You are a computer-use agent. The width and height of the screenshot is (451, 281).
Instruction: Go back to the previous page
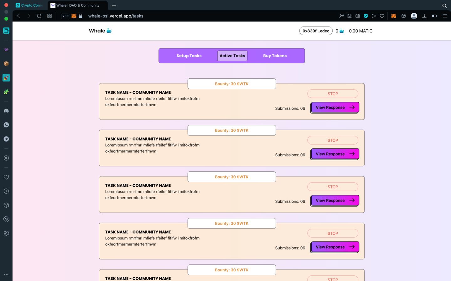pos(18,16)
